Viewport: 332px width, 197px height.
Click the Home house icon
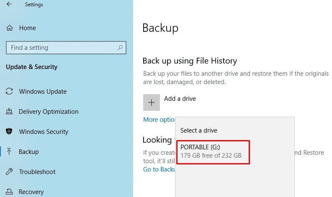pos(10,28)
